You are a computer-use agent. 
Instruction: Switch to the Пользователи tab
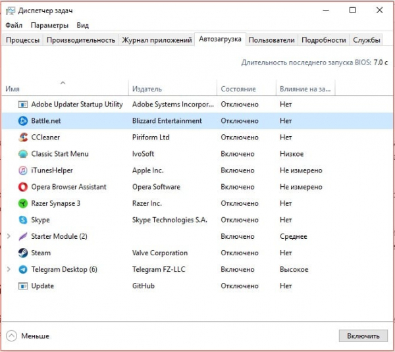(x=271, y=40)
